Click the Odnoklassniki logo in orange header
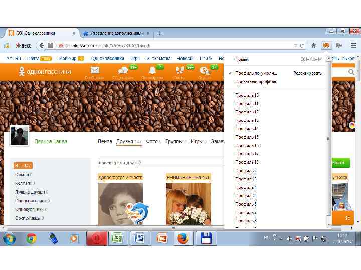 (x=45, y=72)
